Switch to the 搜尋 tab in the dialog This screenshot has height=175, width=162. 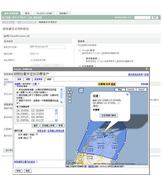coord(19,79)
